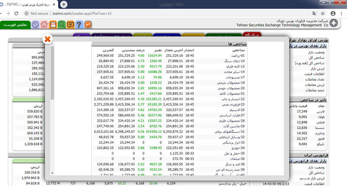This screenshot has width=347, height=186.
Task: Click the address bar URL tsetmc.com/Loader.aspx
Action: (82, 13)
